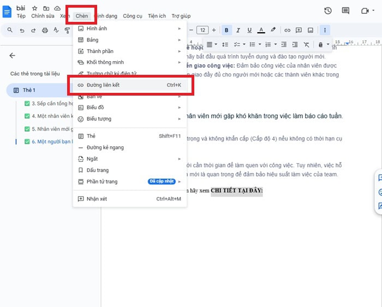Screen dimensions: 382x307
Task: Open version history clock icon
Action: click(328, 11)
